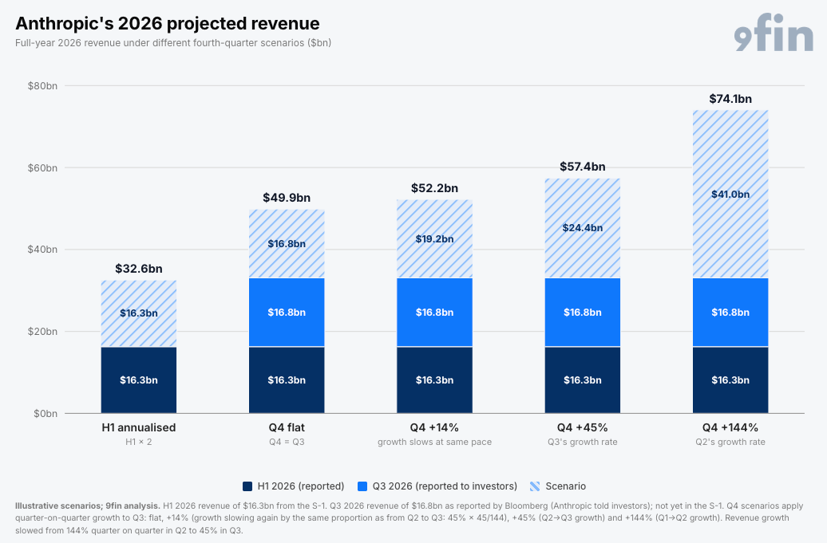The width and height of the screenshot is (827, 543).
Task: Click the hatched $16.3bn segment in H1 annualised bar
Action: (139, 313)
